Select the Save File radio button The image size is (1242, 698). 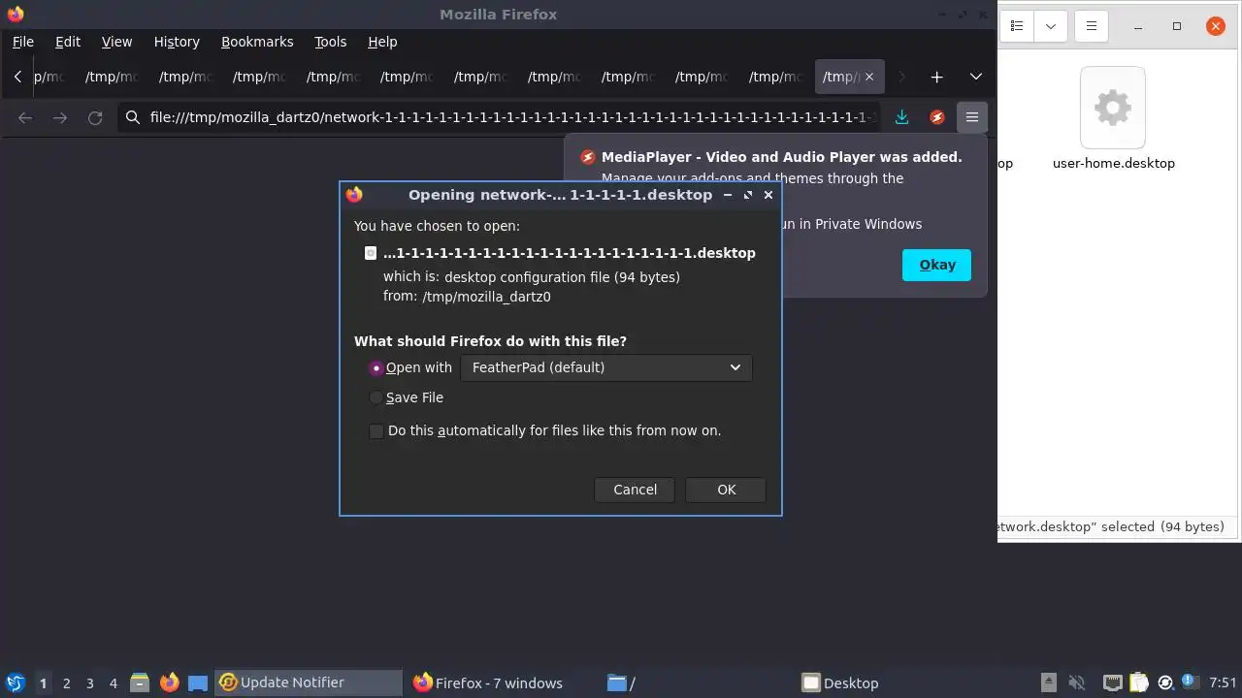376,397
